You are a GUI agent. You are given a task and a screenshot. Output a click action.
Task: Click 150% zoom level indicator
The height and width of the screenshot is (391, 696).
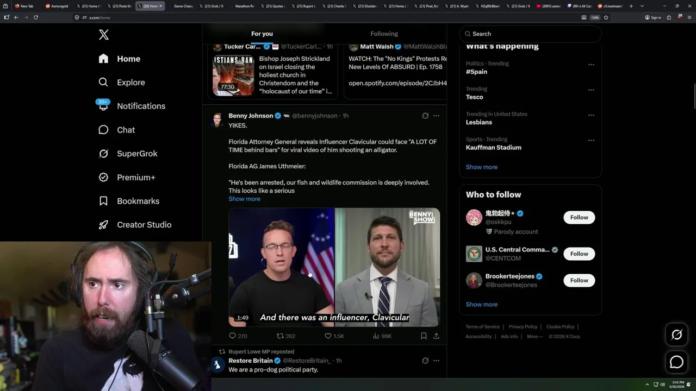595,17
